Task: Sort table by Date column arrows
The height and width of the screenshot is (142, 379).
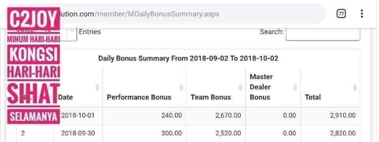Action: [x=97, y=88]
